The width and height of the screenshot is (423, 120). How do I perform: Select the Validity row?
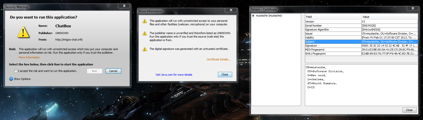point(361,38)
